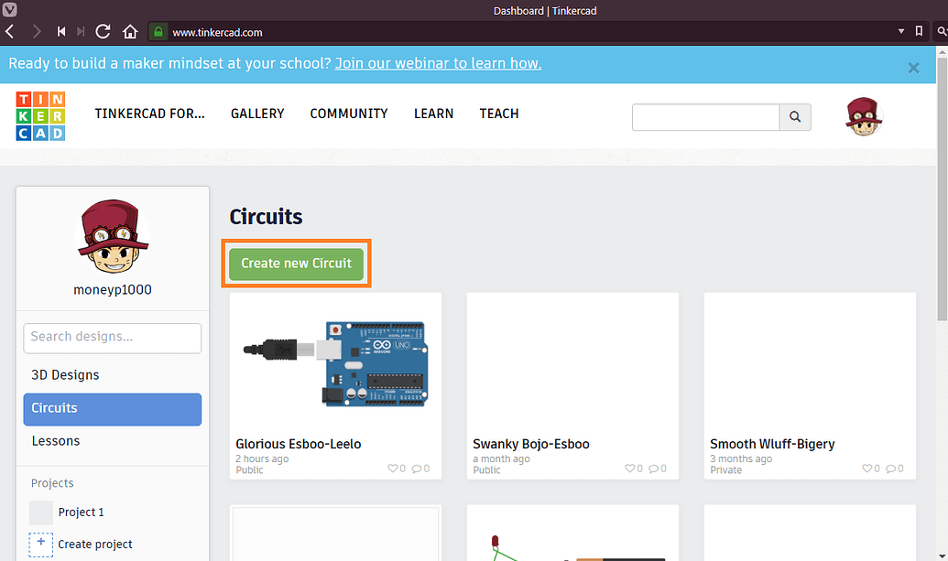Click inside the Search designs field
This screenshot has width=948, height=561.
tap(112, 338)
